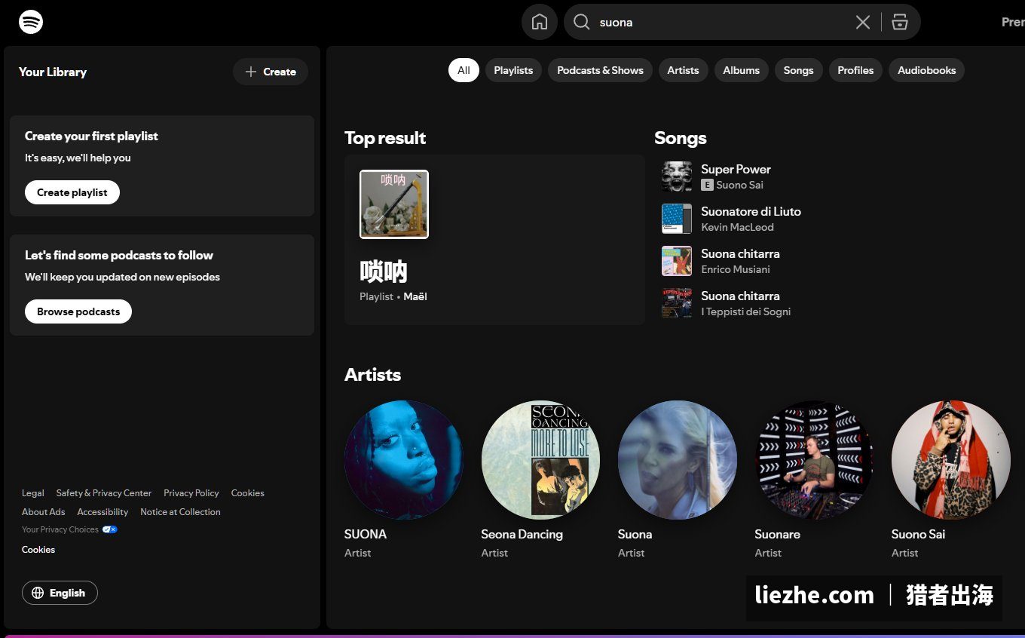The height and width of the screenshot is (638, 1025).
Task: Open the top result playlist cover
Action: point(394,204)
